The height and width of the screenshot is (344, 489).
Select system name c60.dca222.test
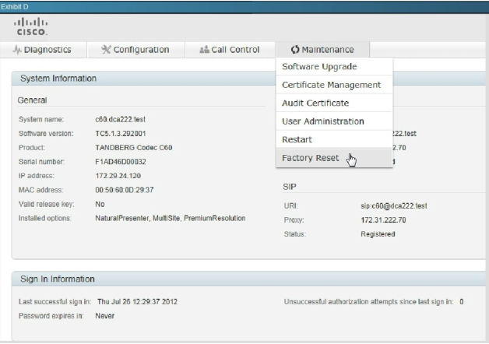(121, 119)
